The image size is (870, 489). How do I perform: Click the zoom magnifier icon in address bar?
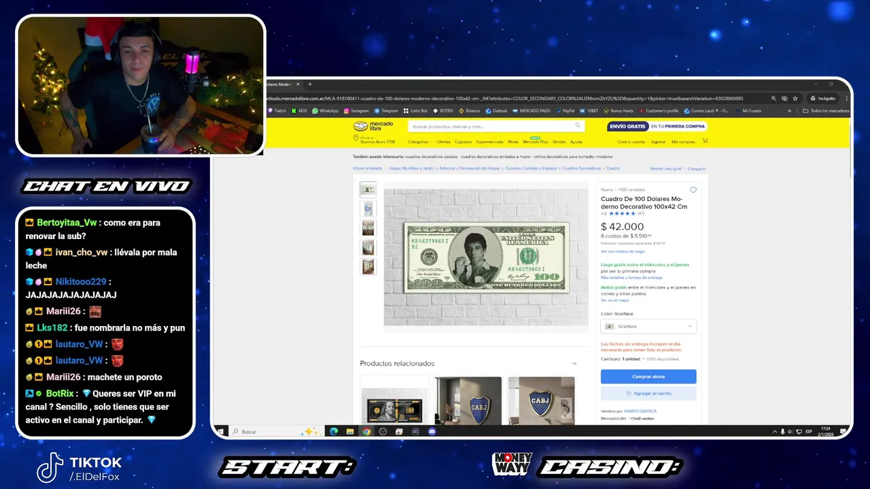point(773,98)
